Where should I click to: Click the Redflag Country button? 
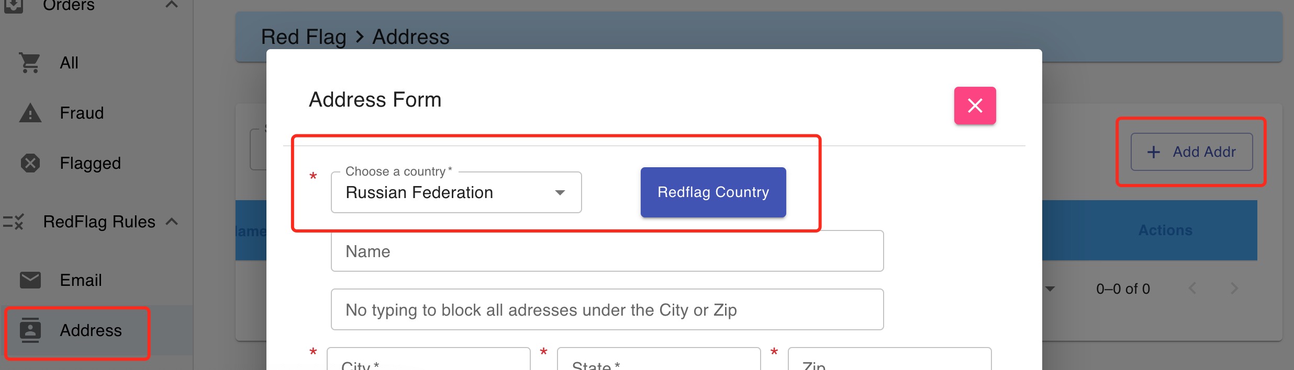point(712,192)
